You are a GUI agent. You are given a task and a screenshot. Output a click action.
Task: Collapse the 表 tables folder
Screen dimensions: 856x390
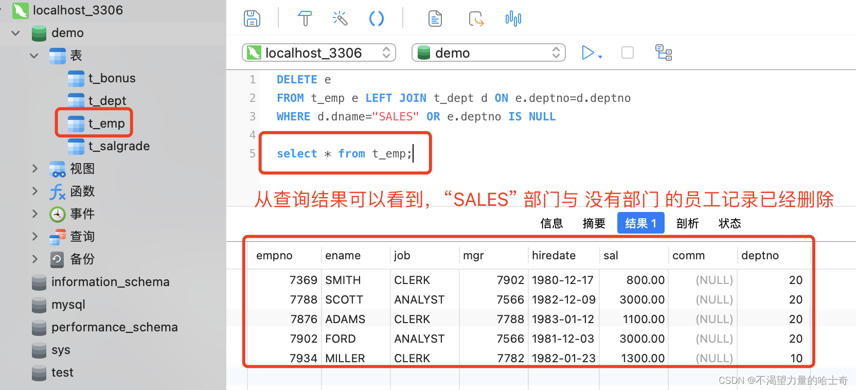(x=34, y=56)
